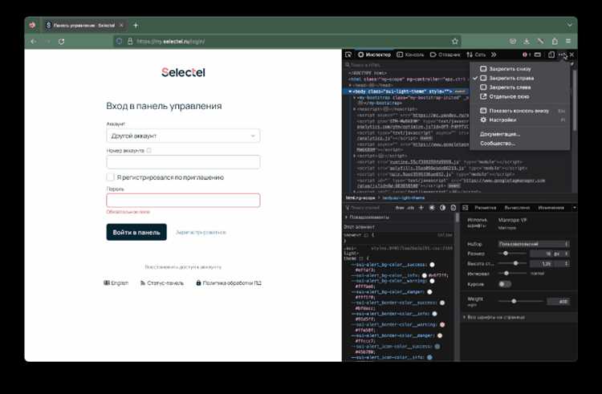This screenshot has width=602, height=394.
Task: Click Восстановить доступ к аккаунту link
Action: (183, 266)
